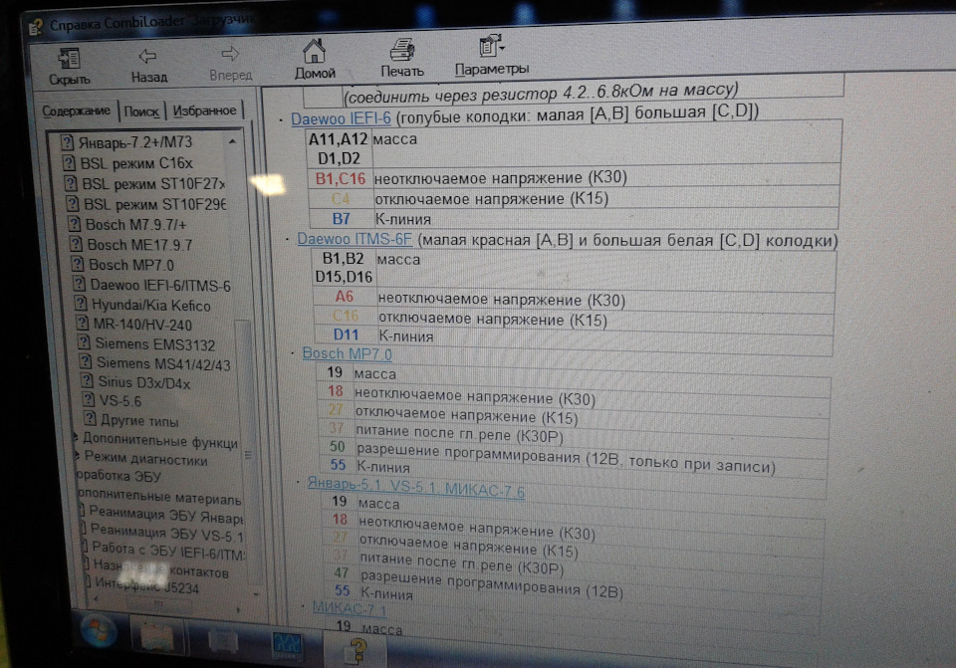Screen dimensions: 956x668
Task: Click the A6 pin cell
Action: pyautogui.click(x=345, y=297)
